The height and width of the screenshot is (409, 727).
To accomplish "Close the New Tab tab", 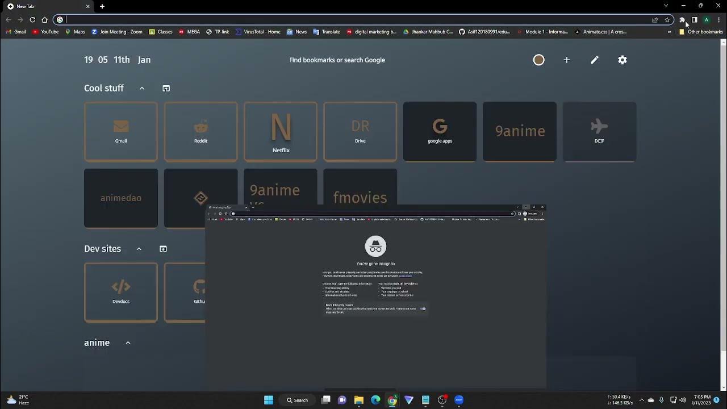I will pyautogui.click(x=87, y=6).
